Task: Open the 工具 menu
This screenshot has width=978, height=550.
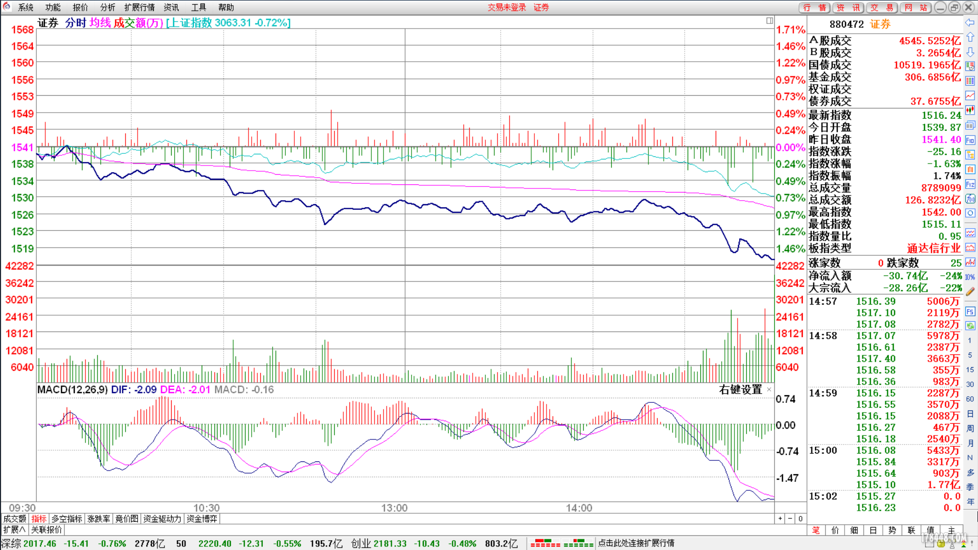Action: point(199,7)
